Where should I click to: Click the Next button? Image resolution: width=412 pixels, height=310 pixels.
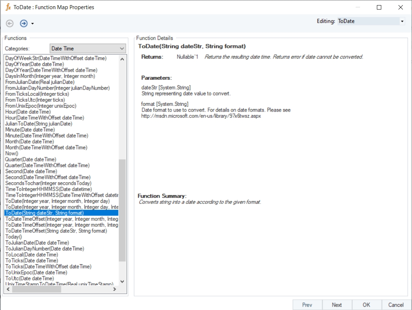[337, 305]
